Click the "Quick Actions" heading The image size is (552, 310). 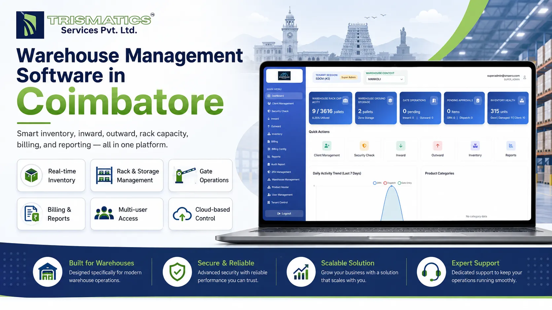[319, 132]
